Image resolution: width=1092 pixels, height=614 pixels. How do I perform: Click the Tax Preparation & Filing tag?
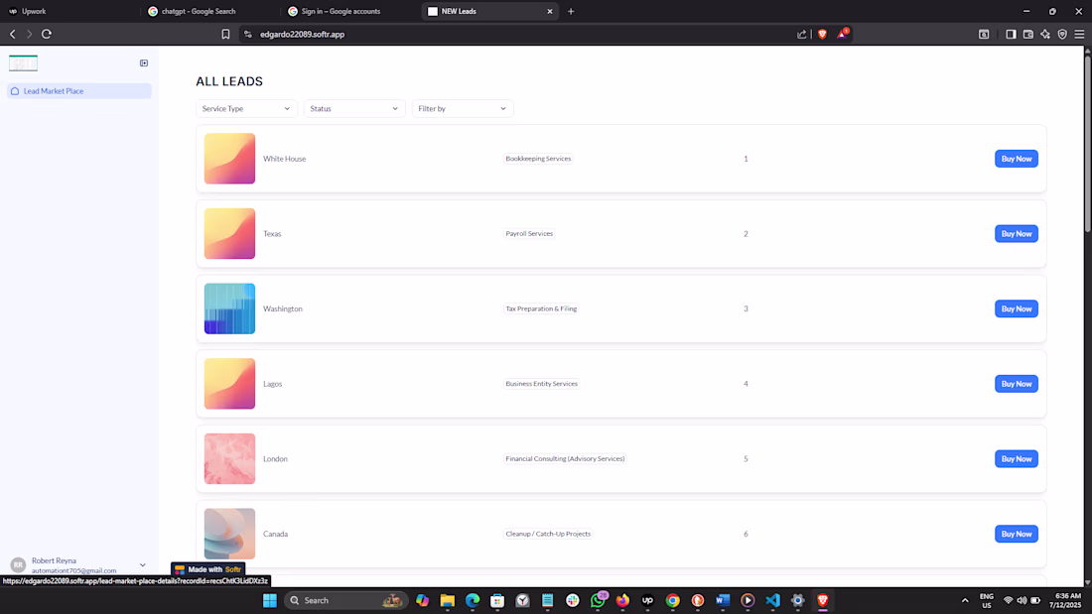tap(541, 309)
